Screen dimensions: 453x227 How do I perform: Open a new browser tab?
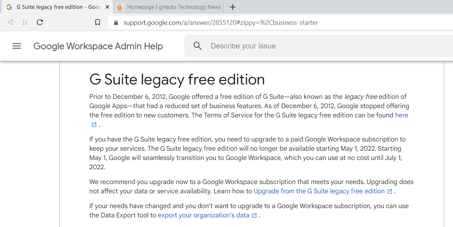[x=232, y=7]
